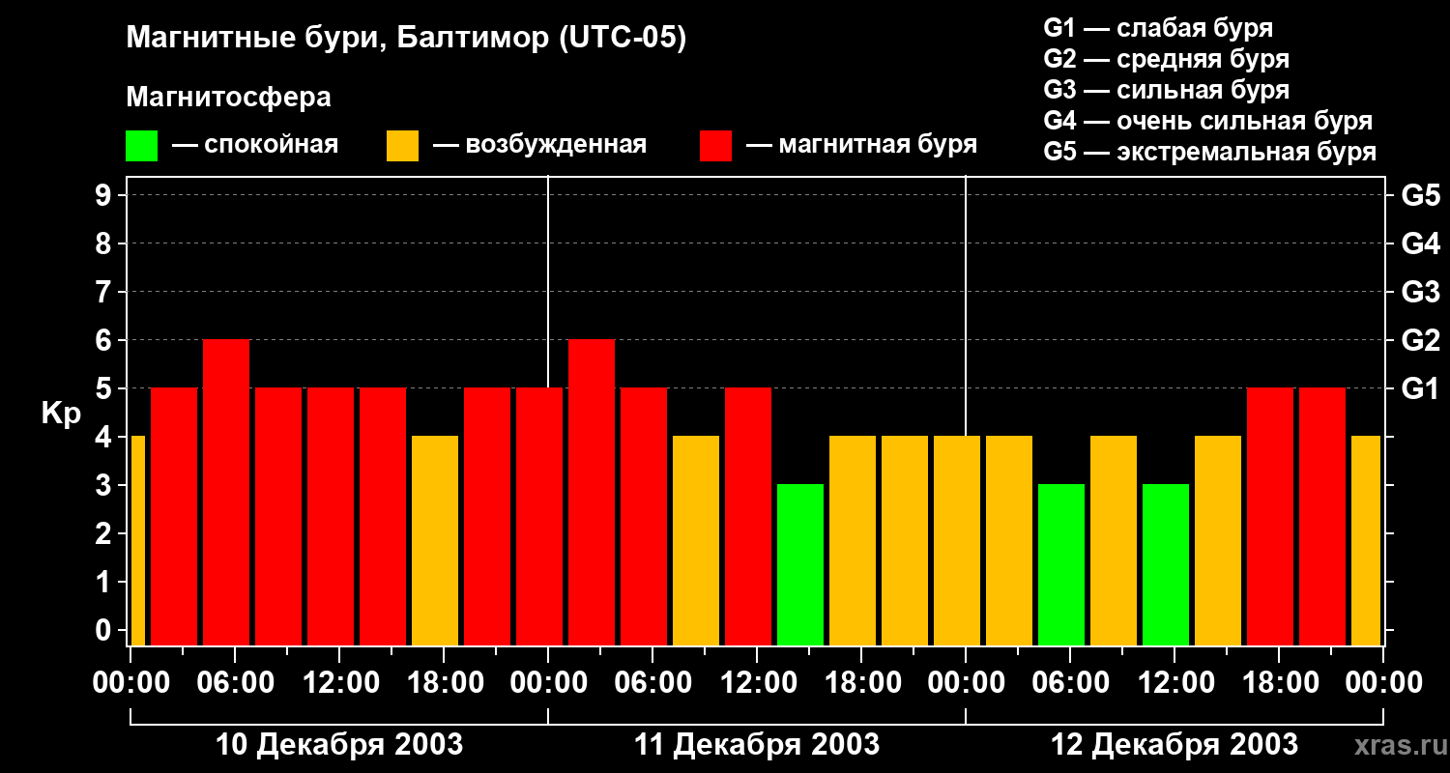This screenshot has height=773, width=1450.
Task: Open the xras.ru watermark link
Action: tap(1397, 745)
